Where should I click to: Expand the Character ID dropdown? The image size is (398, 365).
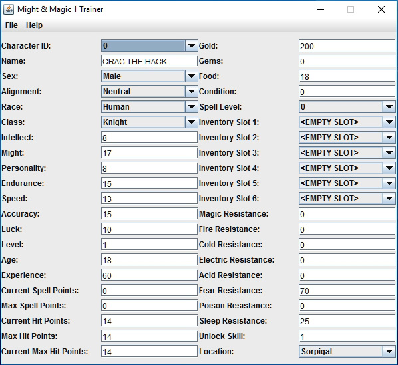(x=150, y=46)
